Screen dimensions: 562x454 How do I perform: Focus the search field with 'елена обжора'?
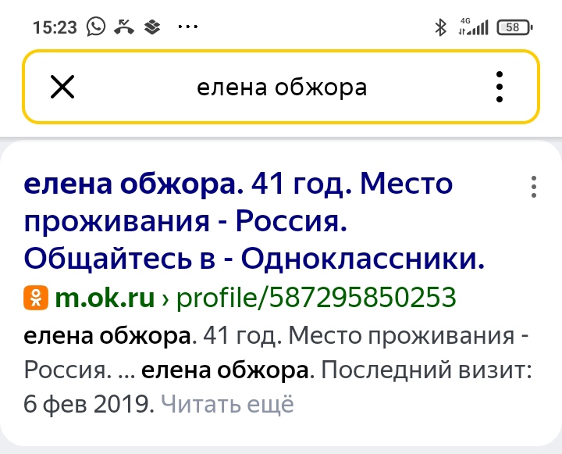(281, 87)
